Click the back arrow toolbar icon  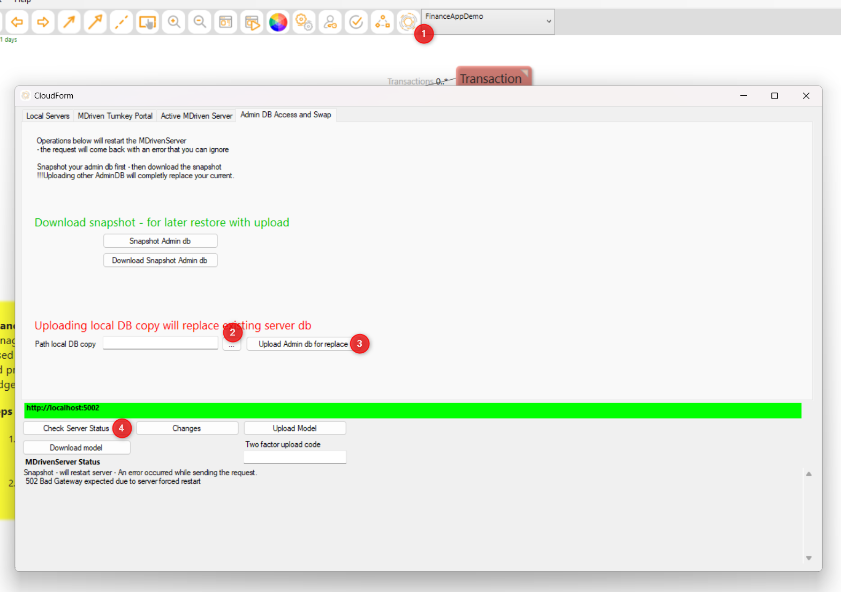point(17,22)
